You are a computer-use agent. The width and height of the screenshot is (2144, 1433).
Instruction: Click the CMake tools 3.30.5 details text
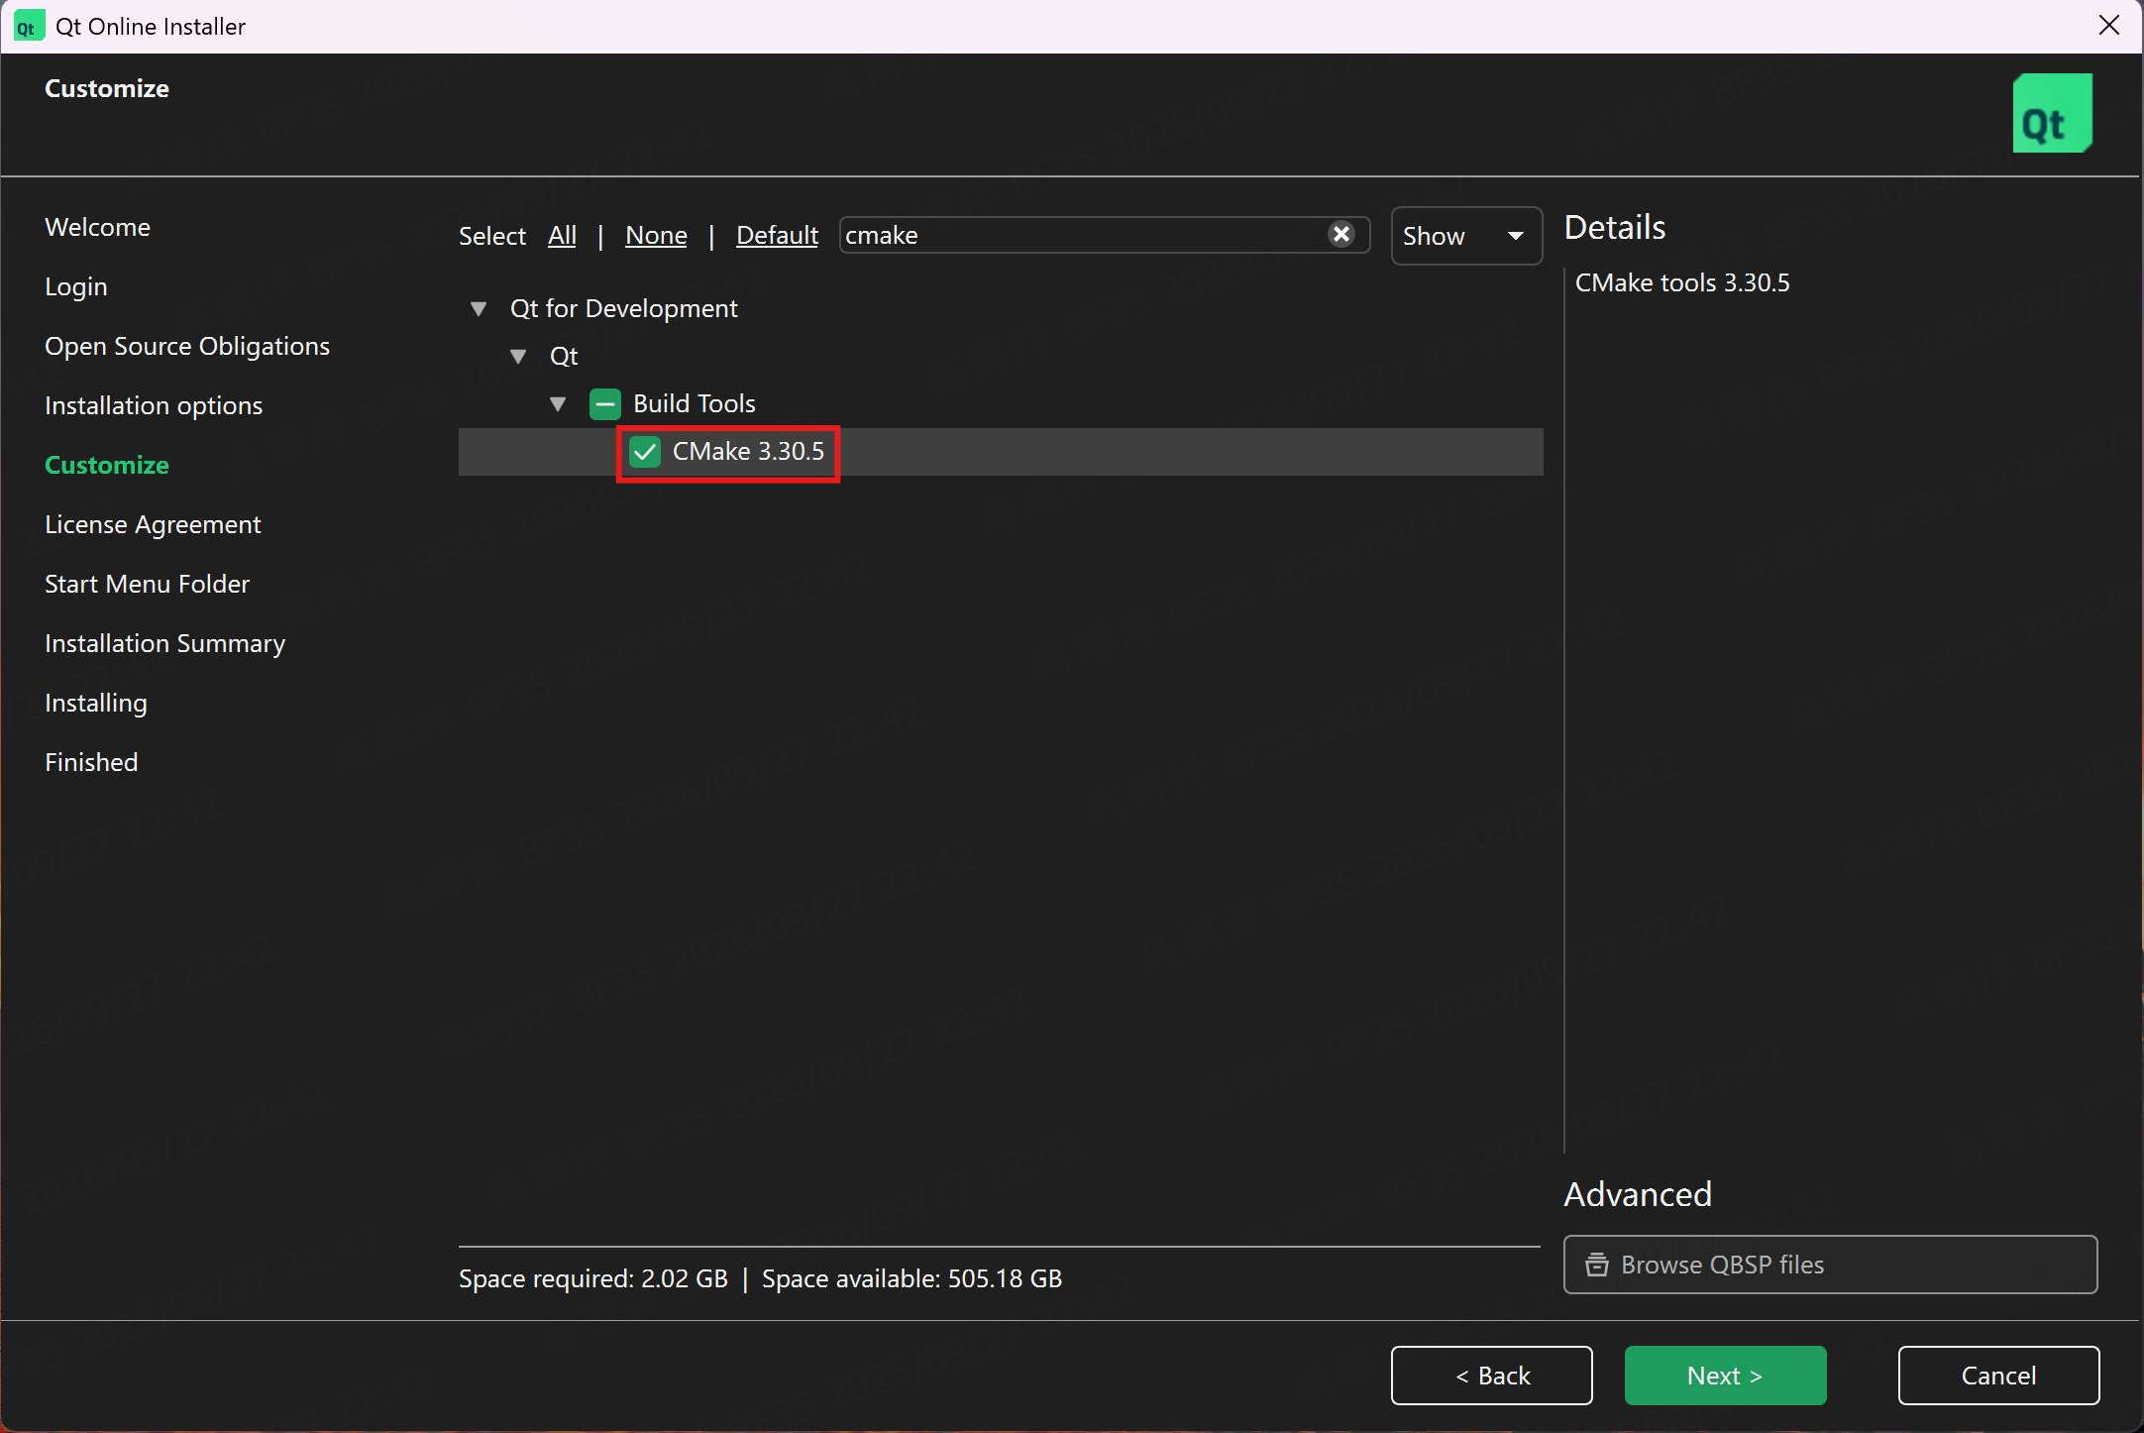coord(1682,283)
